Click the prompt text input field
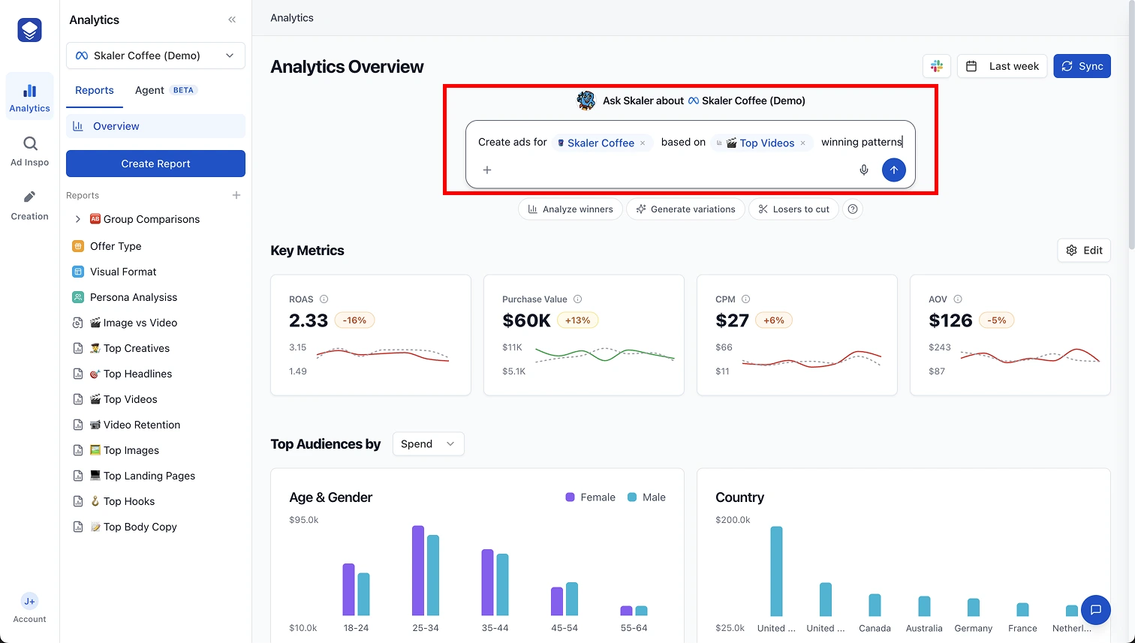Image resolution: width=1135 pixels, height=643 pixels. tap(690, 155)
